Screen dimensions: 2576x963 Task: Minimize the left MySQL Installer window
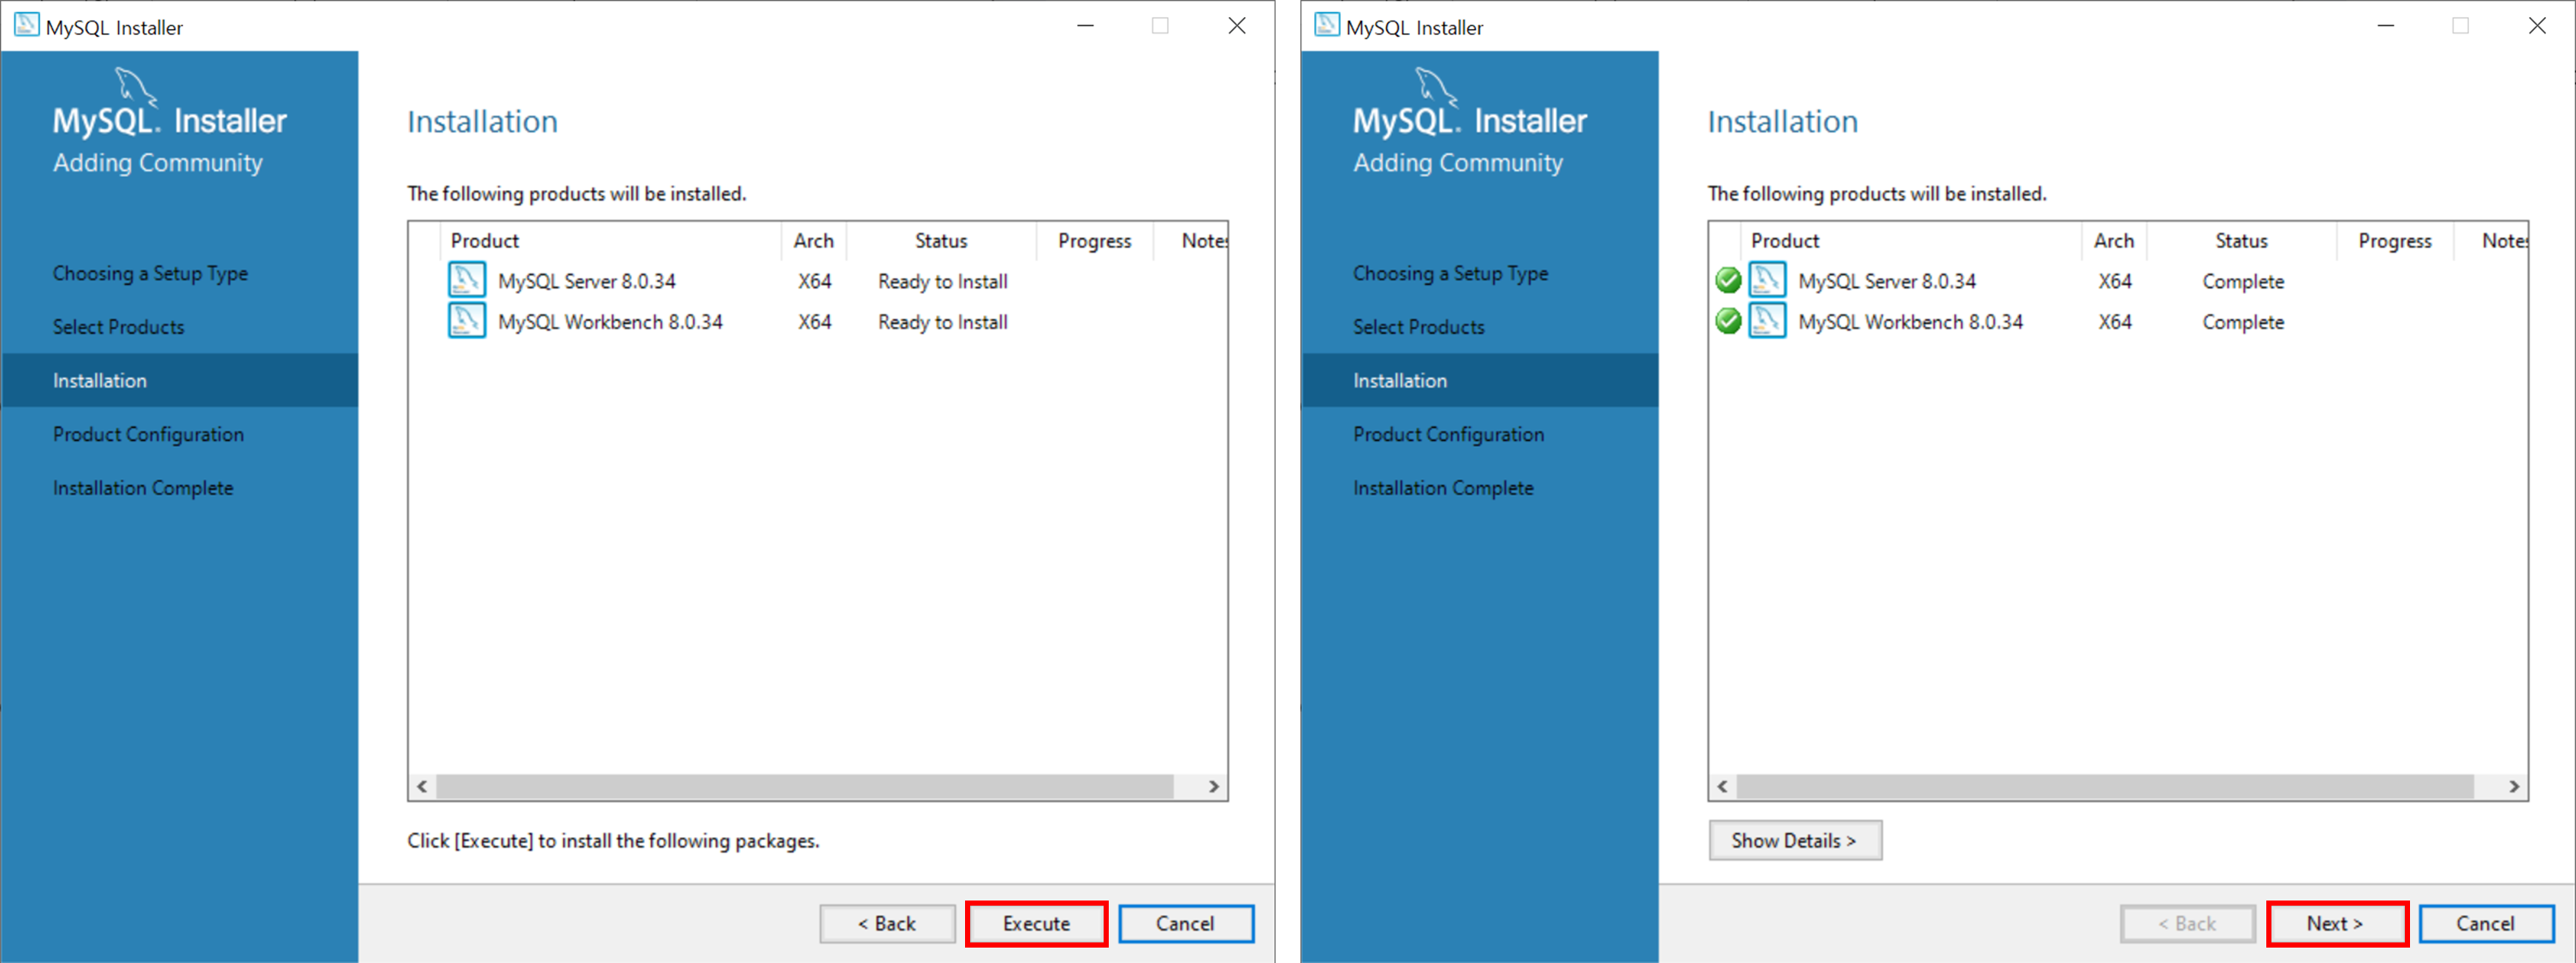[x=1085, y=25]
